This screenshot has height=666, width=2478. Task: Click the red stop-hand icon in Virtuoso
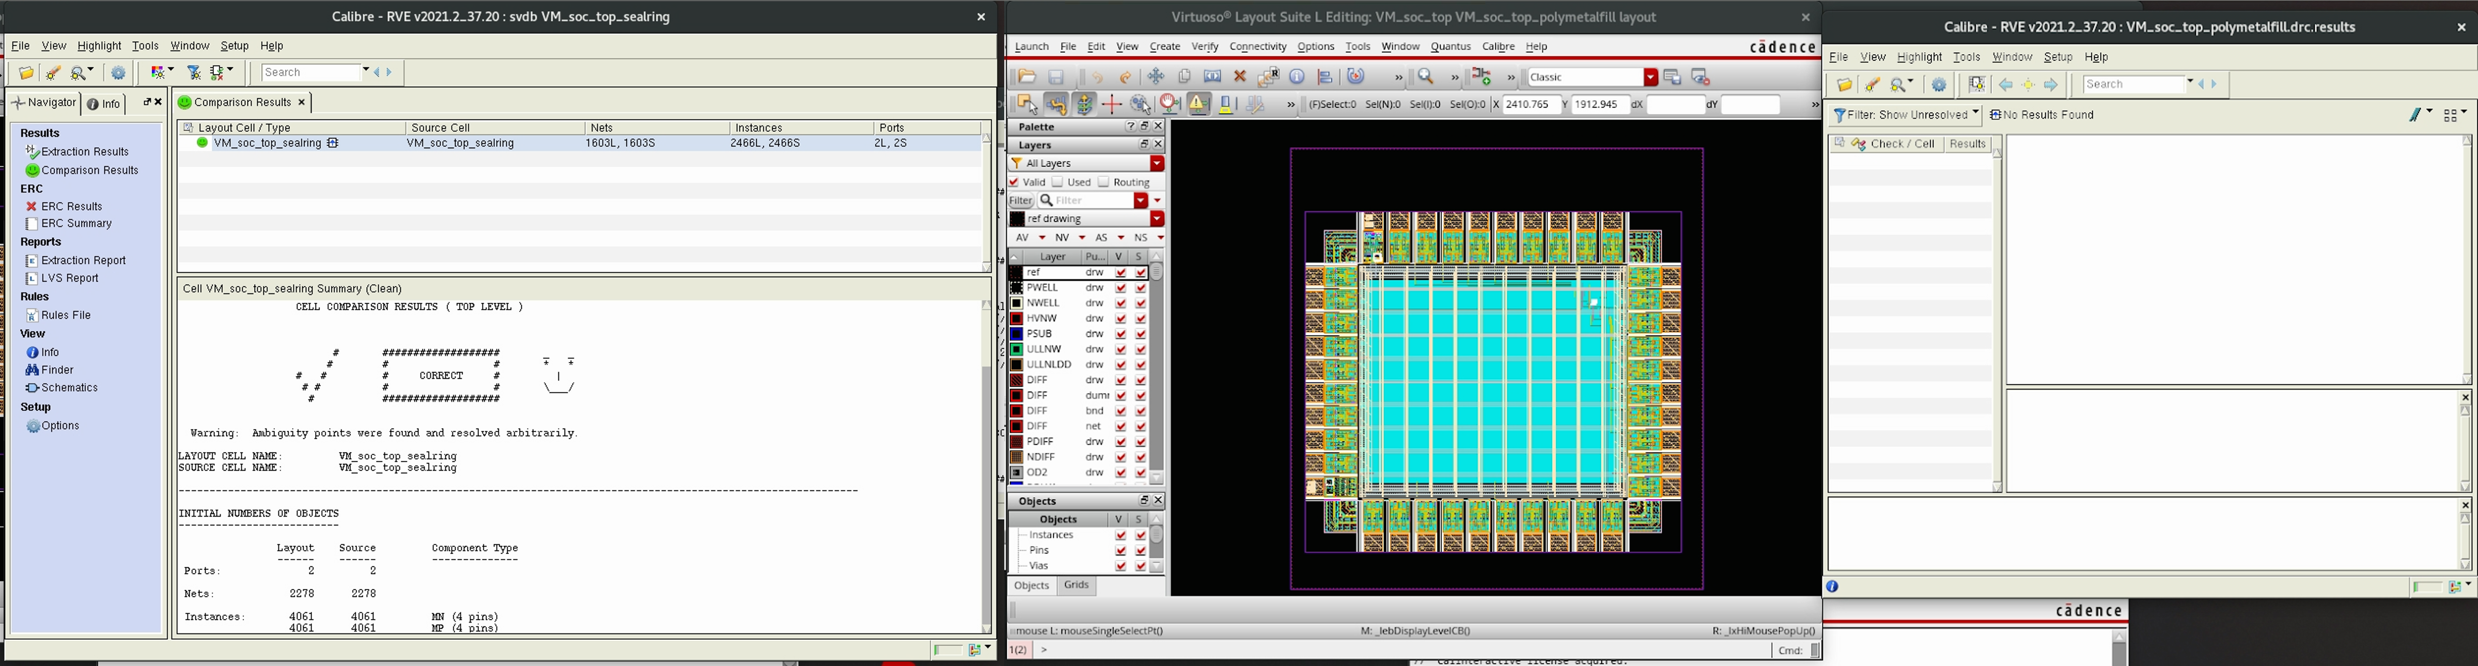[x=1170, y=105]
